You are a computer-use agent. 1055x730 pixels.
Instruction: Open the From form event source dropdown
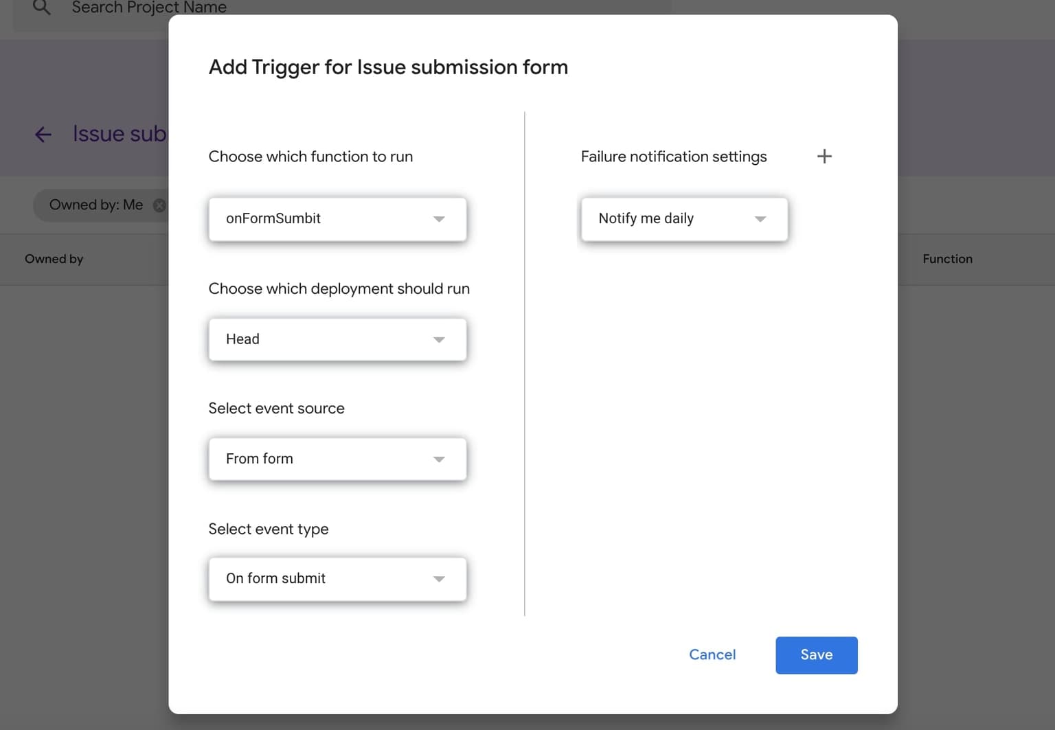pyautogui.click(x=337, y=459)
